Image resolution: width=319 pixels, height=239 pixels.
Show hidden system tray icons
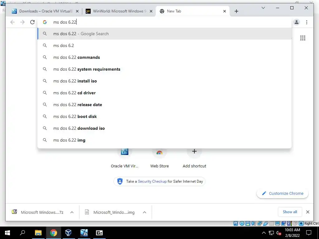point(264,233)
